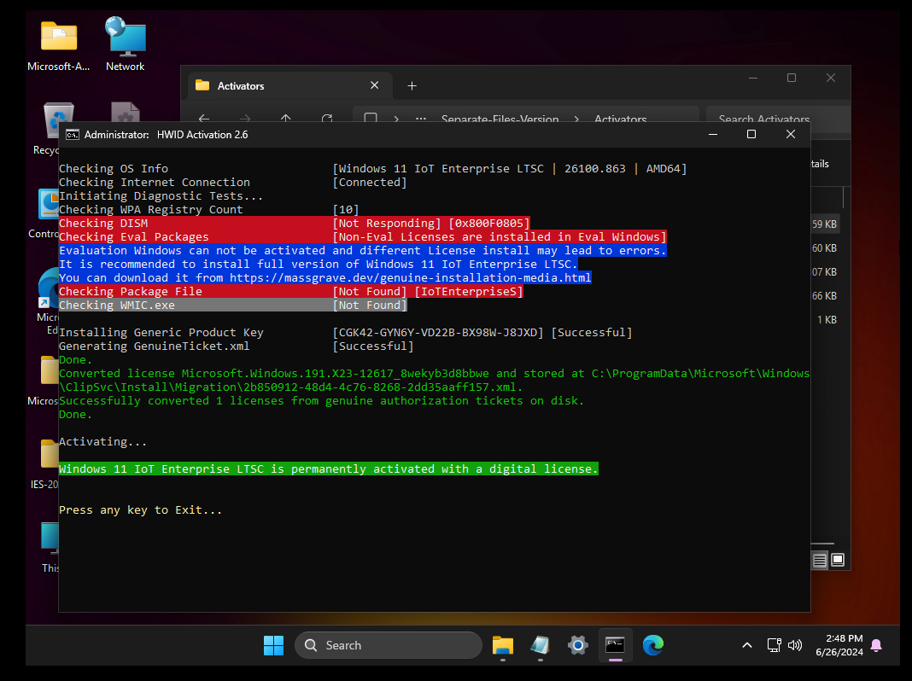The width and height of the screenshot is (912, 681).
Task: Click the "Checking Internet Connection" line
Action: click(x=232, y=183)
